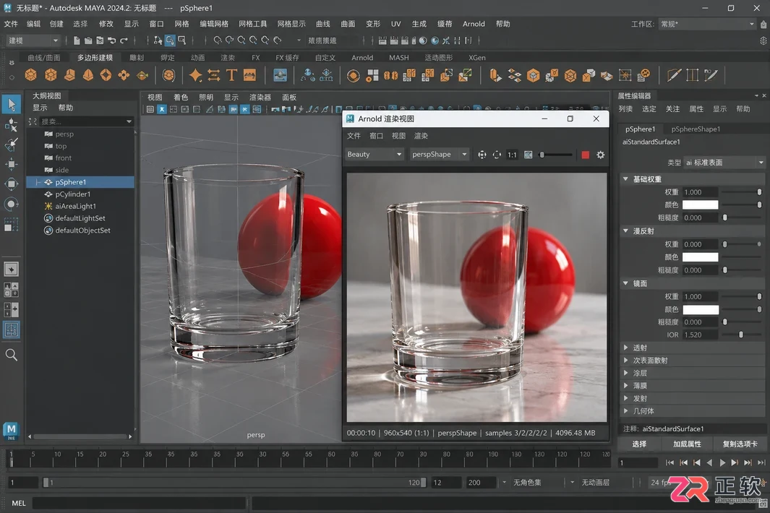
Task: Toggle the MEL script language label
Action: (x=19, y=503)
